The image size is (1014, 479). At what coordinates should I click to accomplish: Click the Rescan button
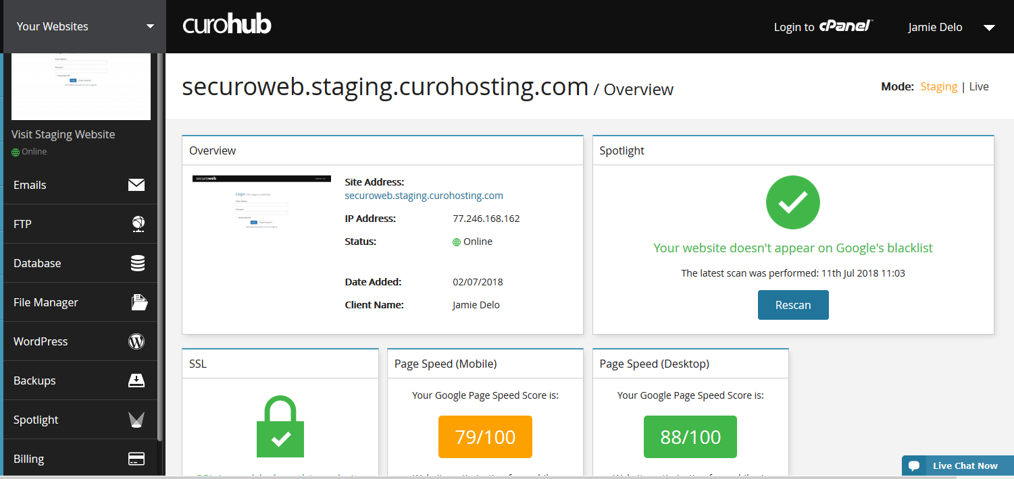click(793, 305)
